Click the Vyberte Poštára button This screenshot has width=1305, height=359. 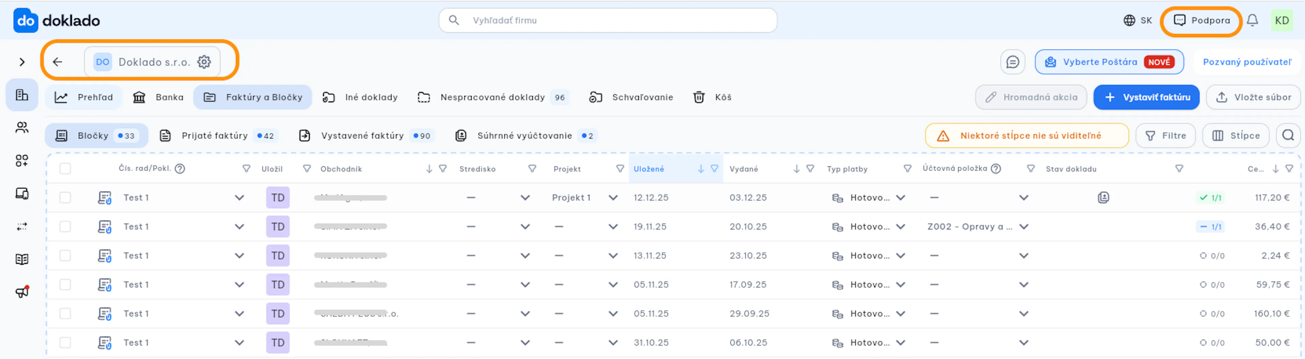point(1109,62)
